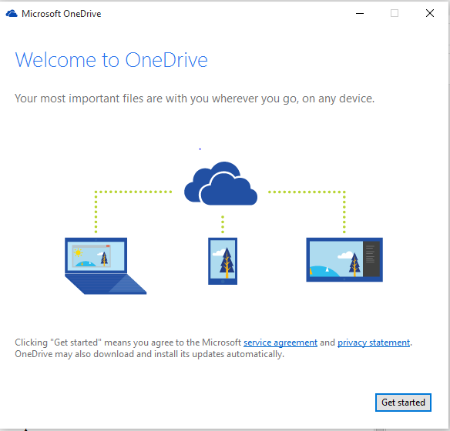Viewport: 450px width, 431px height.
Task: Open the privacy statement link
Action: [374, 342]
